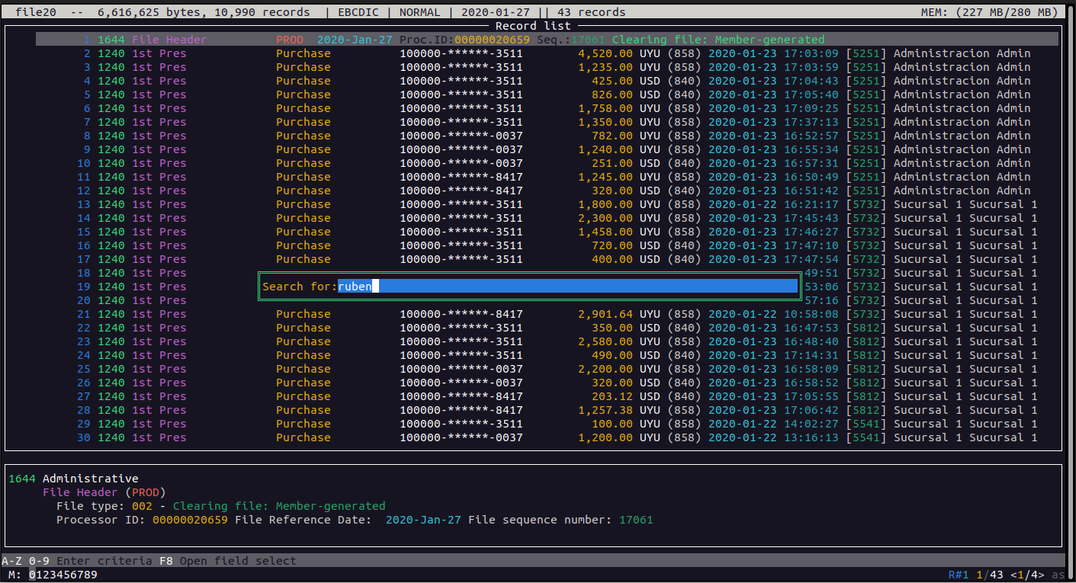Click the NORMAL mode indicator in header
The image size is (1076, 583).
[421, 12]
